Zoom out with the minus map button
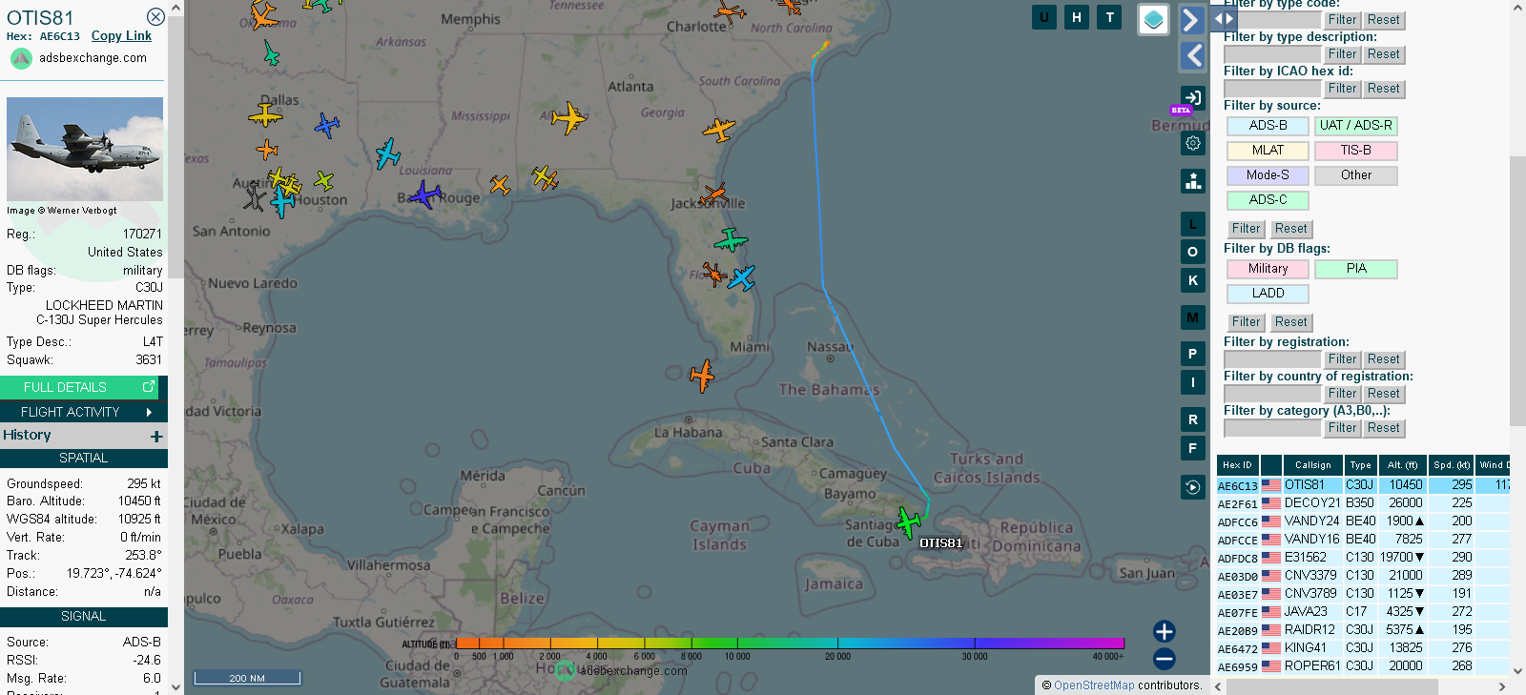Viewport: 1526px width, 695px height. tap(1165, 659)
